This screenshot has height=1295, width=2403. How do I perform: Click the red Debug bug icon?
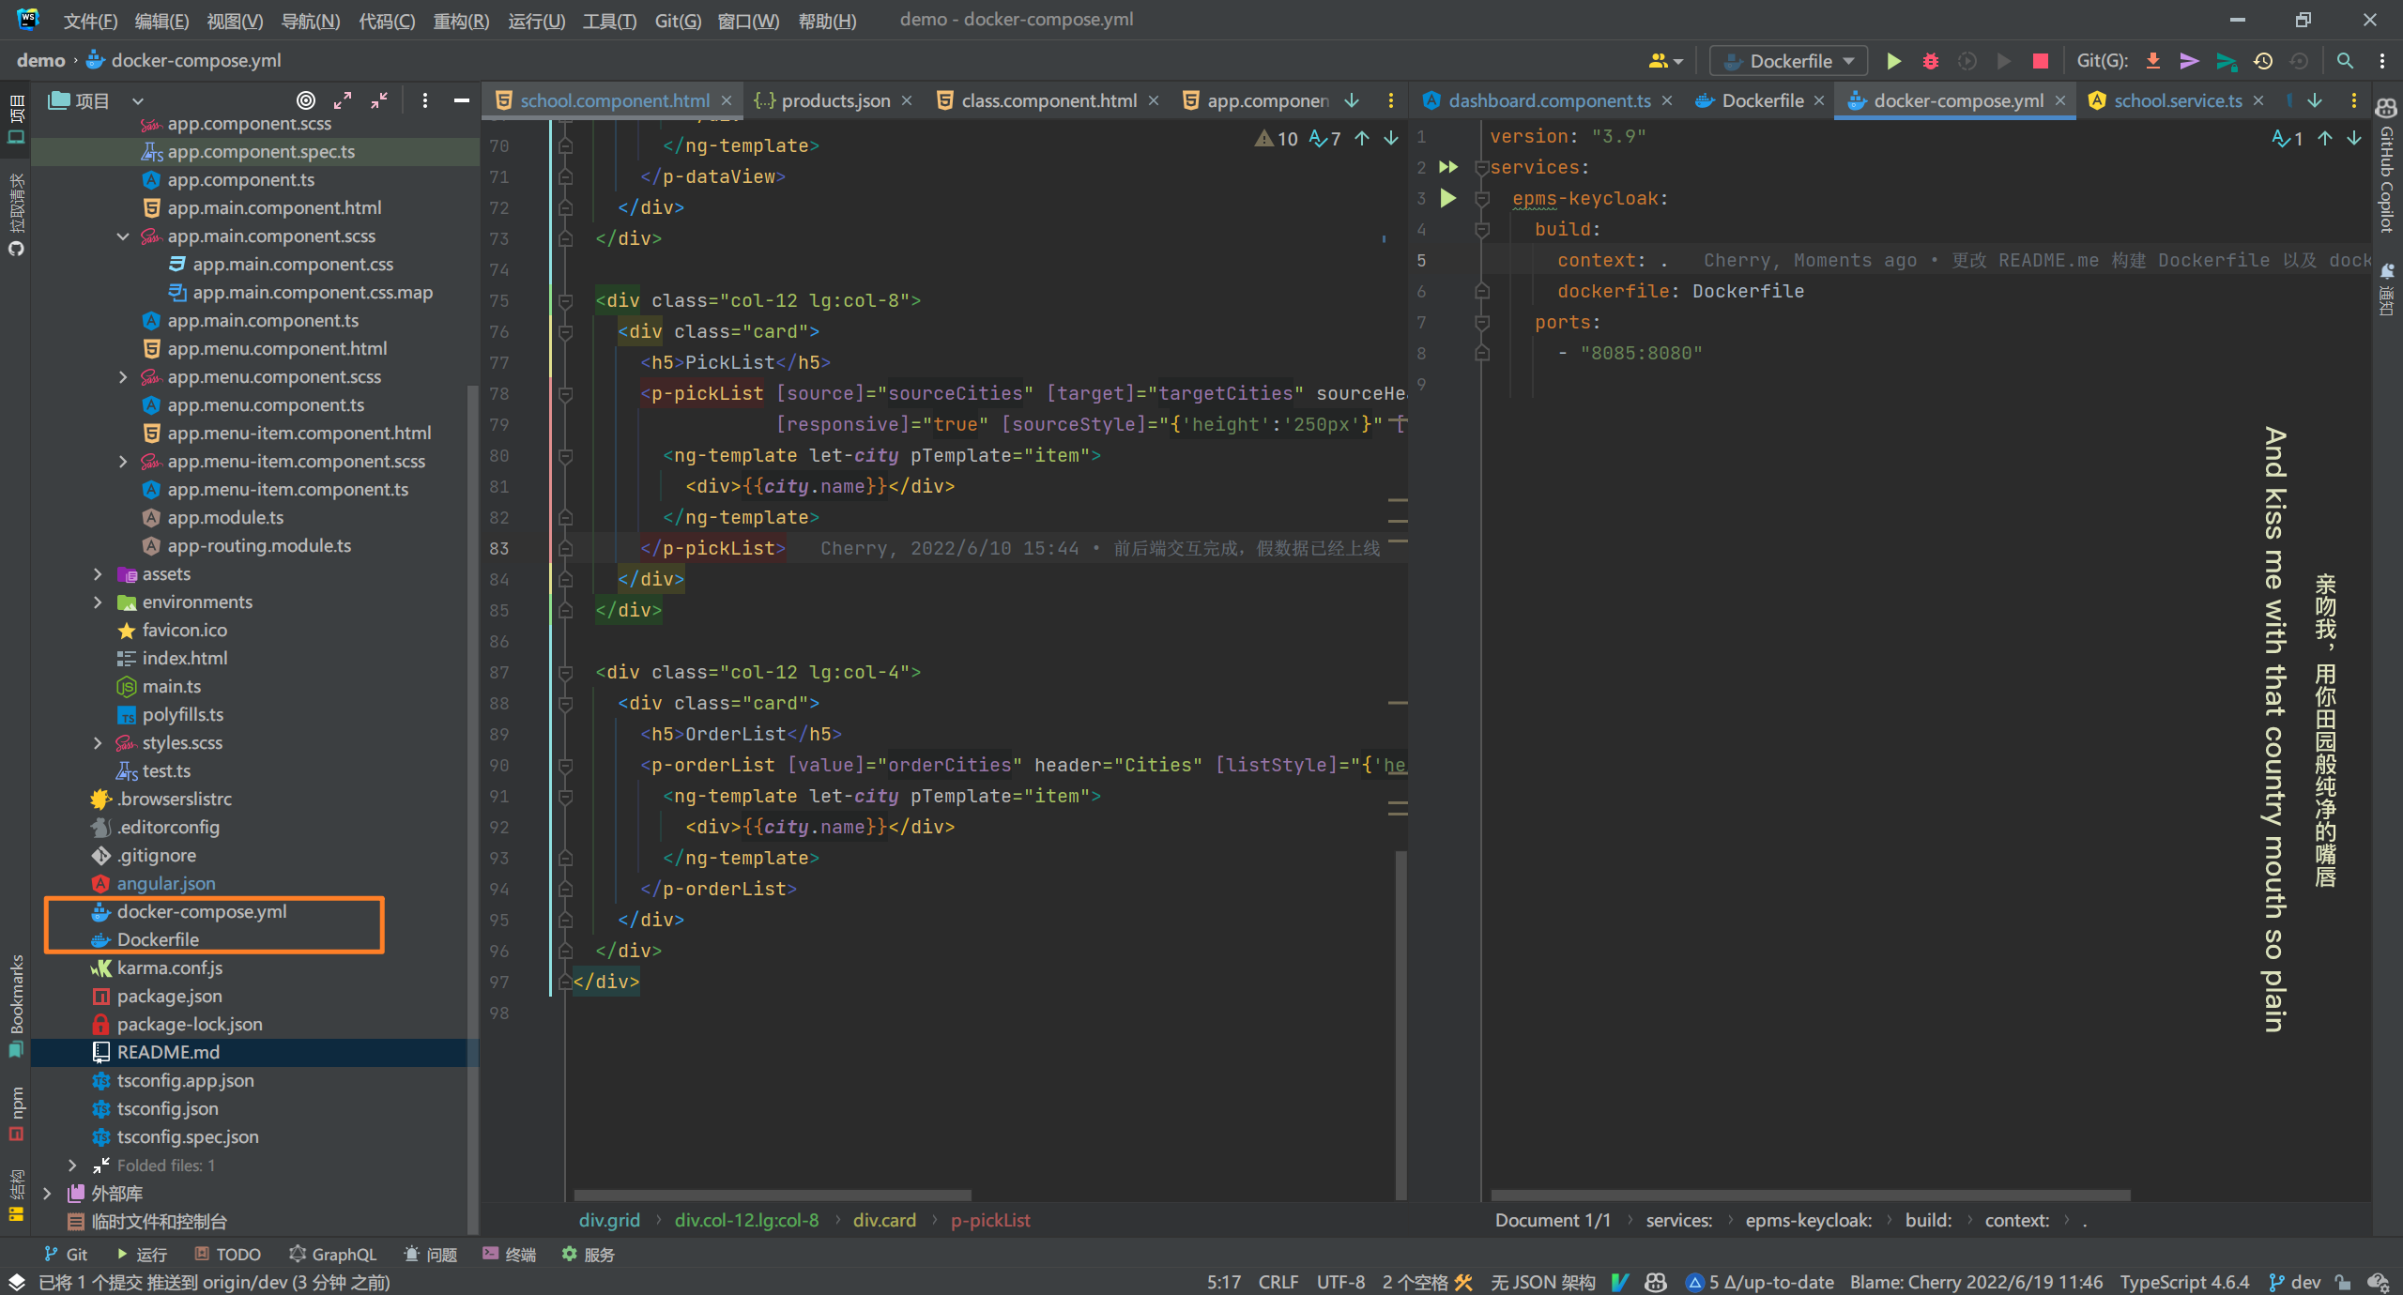tap(1930, 61)
